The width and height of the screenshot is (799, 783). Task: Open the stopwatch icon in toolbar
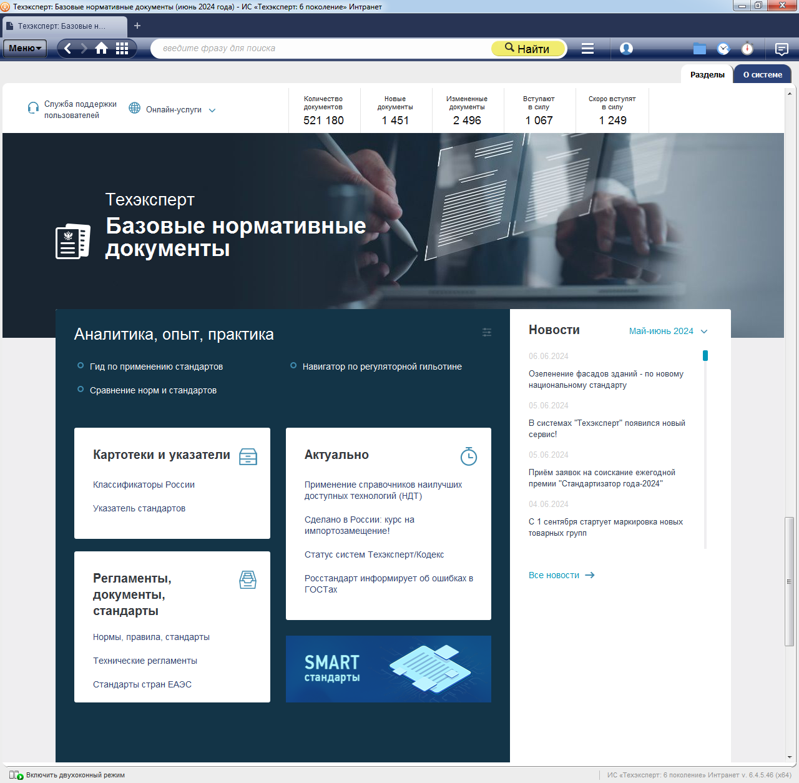click(x=747, y=48)
